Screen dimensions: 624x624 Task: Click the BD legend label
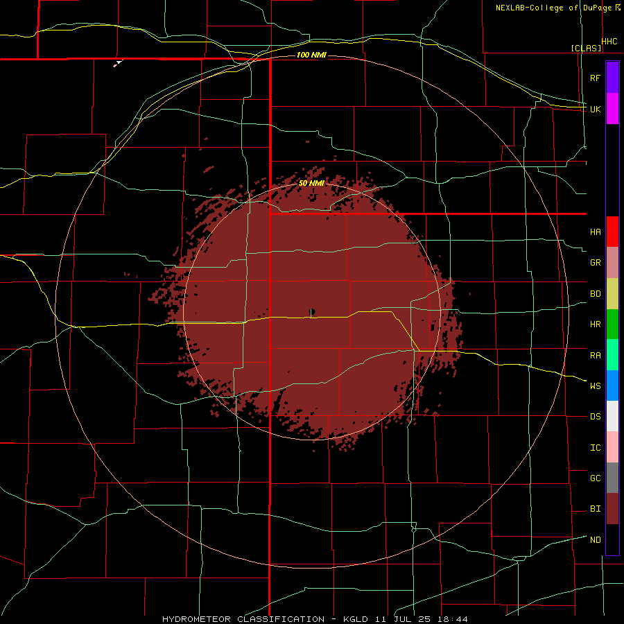pyautogui.click(x=595, y=294)
